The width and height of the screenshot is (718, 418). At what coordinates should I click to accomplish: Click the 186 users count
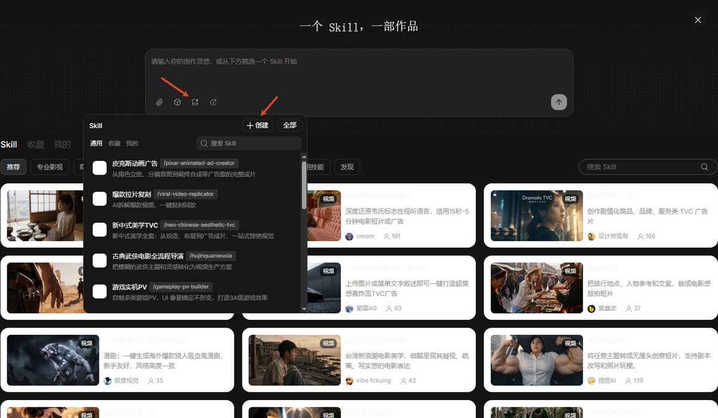coord(646,236)
